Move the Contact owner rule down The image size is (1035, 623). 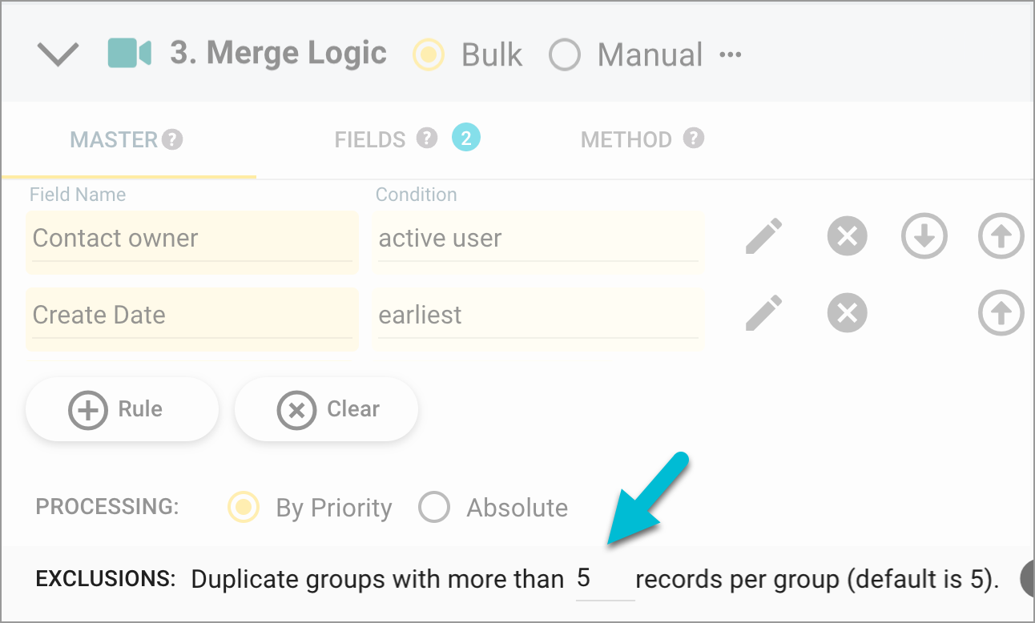[924, 235]
